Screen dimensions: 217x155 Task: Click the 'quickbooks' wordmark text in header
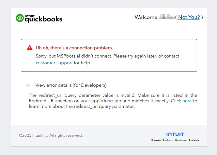44,19
